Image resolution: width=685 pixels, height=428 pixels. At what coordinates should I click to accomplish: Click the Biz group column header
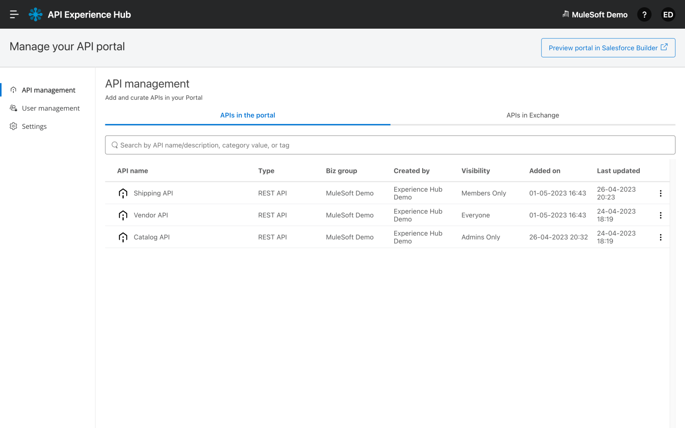pos(341,171)
